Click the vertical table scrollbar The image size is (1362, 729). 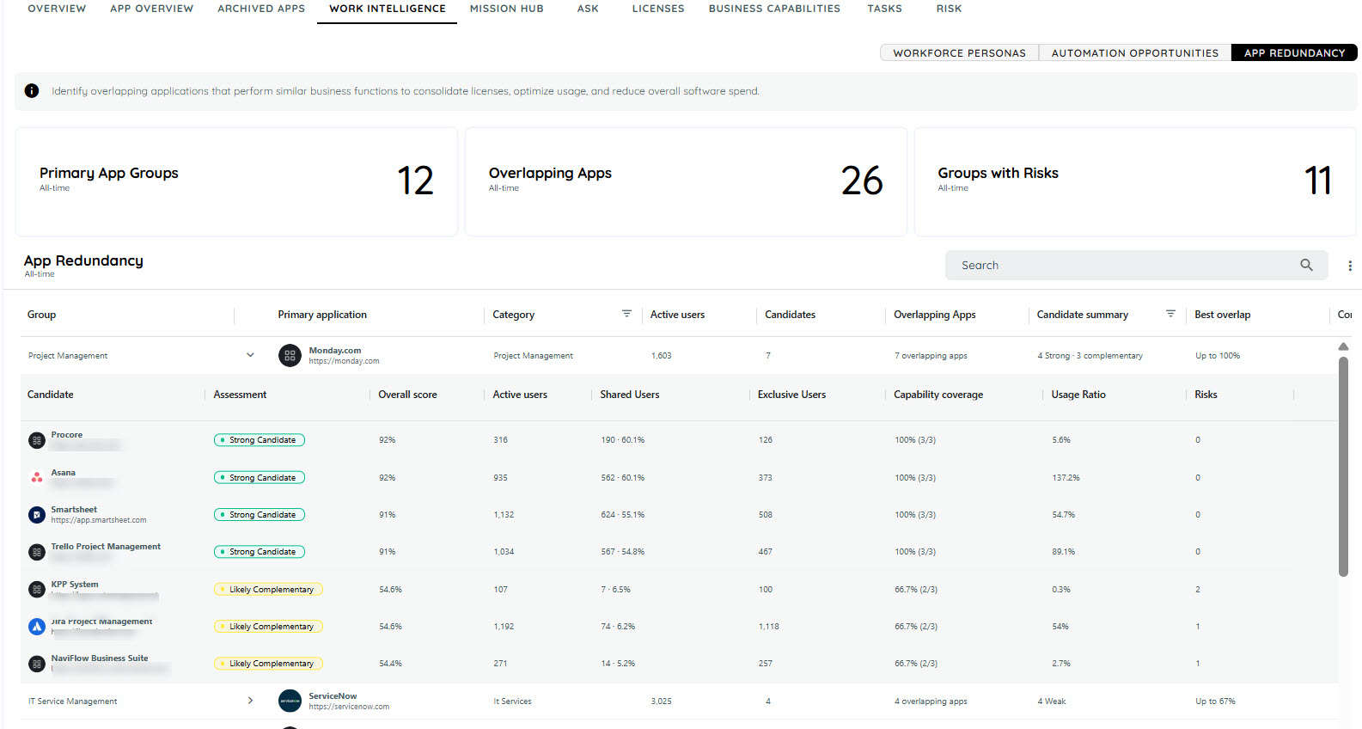pos(1343,467)
